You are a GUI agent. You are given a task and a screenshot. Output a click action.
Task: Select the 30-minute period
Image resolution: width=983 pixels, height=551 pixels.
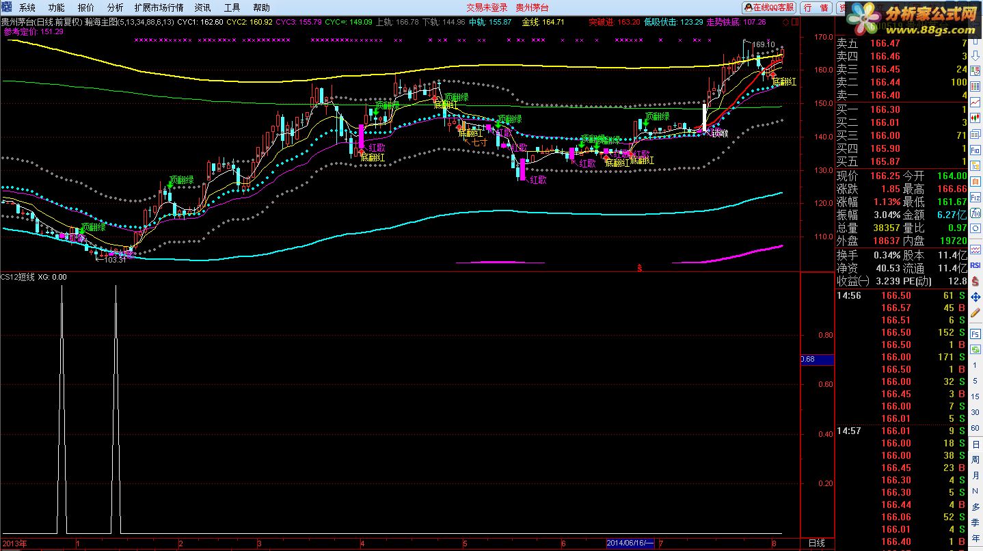tap(975, 412)
